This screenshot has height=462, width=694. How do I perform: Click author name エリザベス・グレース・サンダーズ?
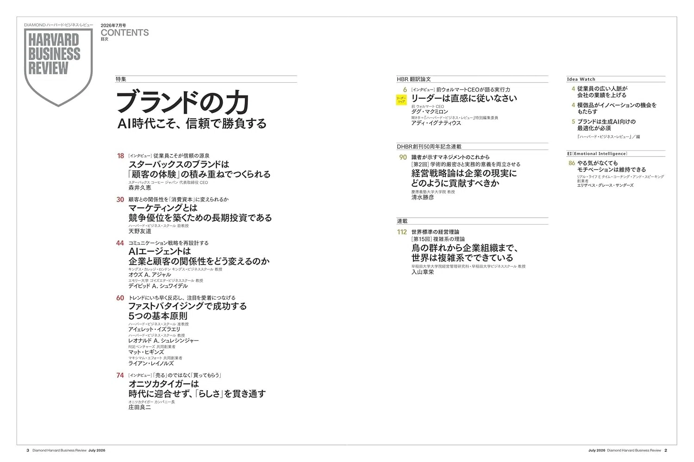(606, 185)
